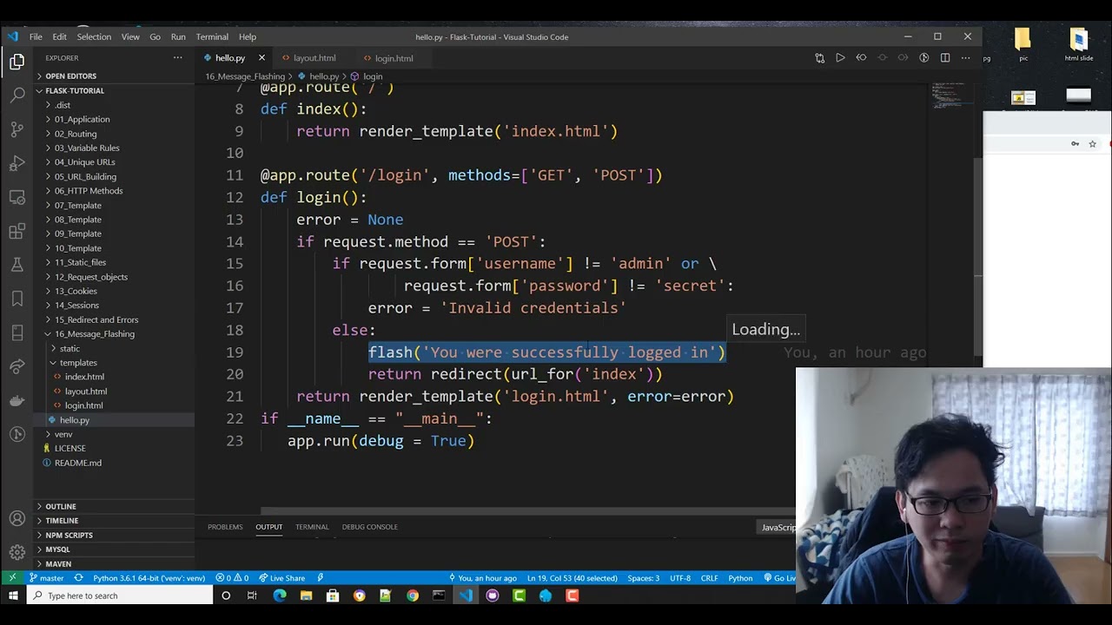Click the Windows taskbar search box

click(120, 595)
